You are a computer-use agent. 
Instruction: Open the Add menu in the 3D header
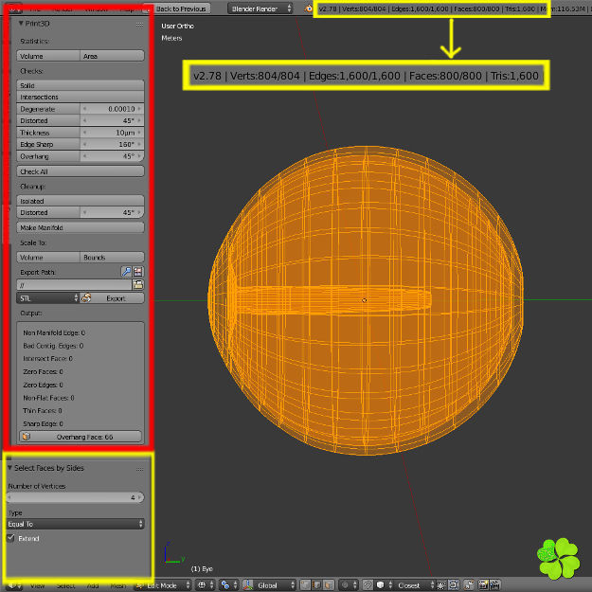coord(93,585)
